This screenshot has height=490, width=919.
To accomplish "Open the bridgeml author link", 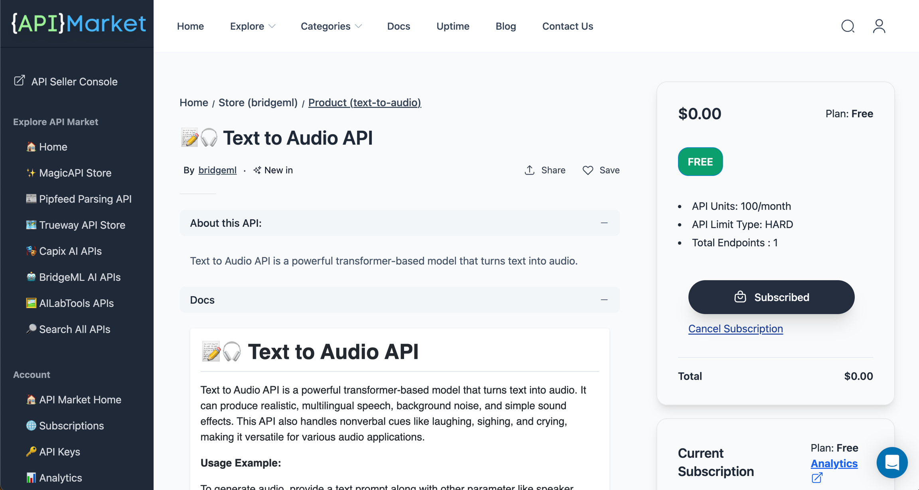I will tap(217, 170).
